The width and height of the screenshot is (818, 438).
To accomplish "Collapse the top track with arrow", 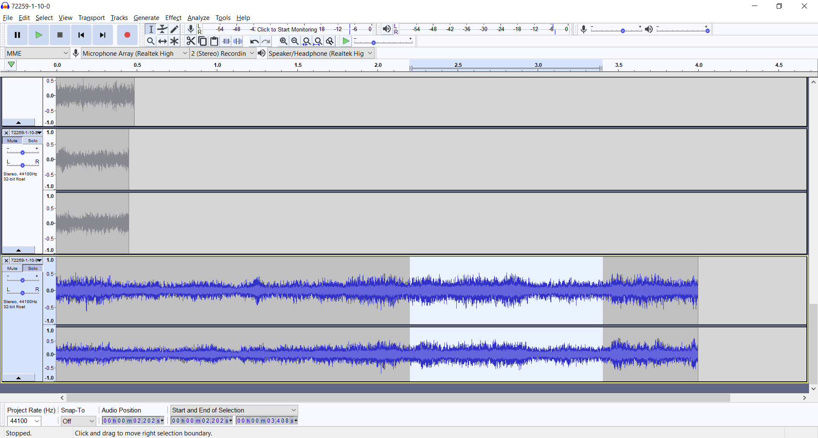I will [18, 122].
